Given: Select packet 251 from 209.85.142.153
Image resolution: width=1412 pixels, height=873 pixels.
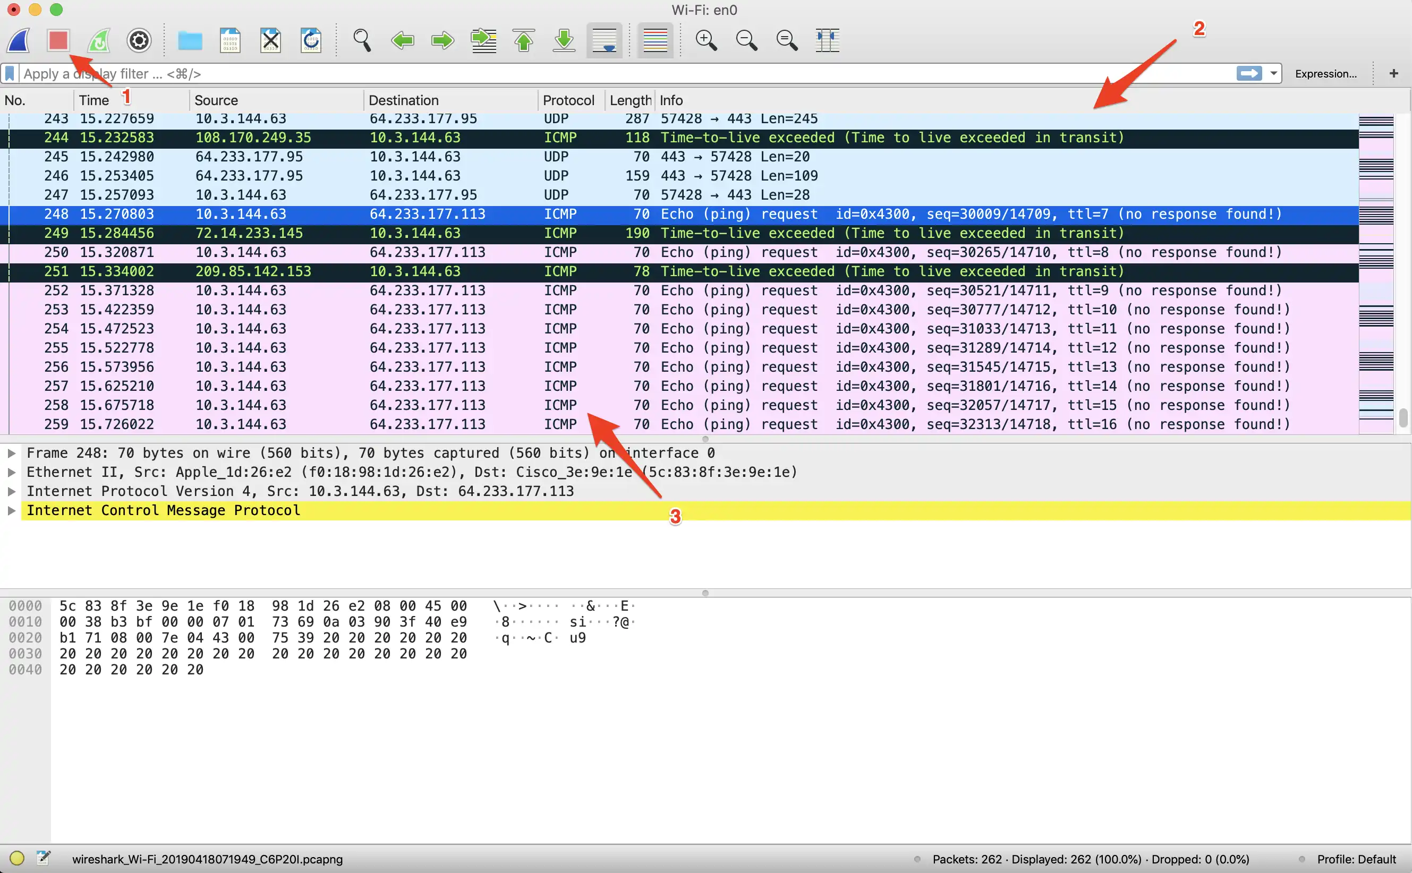Looking at the screenshot, I should pyautogui.click(x=679, y=271).
